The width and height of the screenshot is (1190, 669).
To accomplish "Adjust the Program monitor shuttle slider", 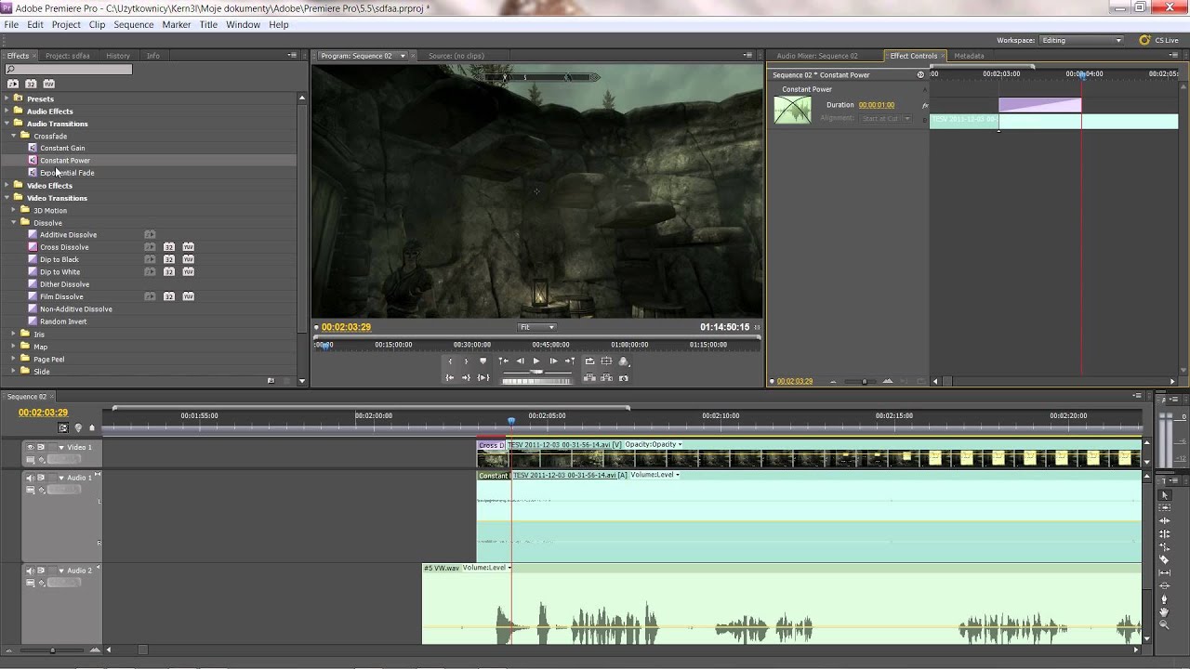I will tap(536, 372).
